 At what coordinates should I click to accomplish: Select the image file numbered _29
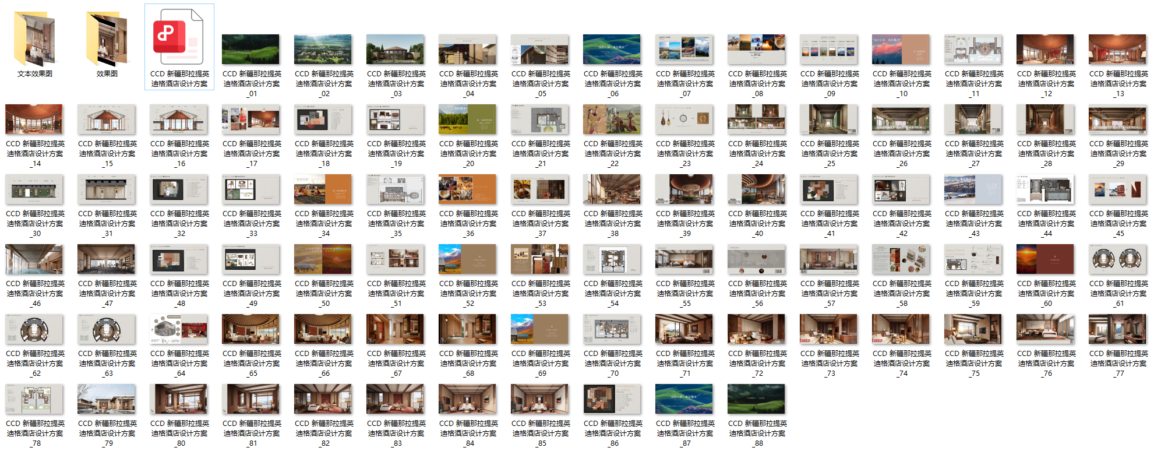tap(1117, 119)
